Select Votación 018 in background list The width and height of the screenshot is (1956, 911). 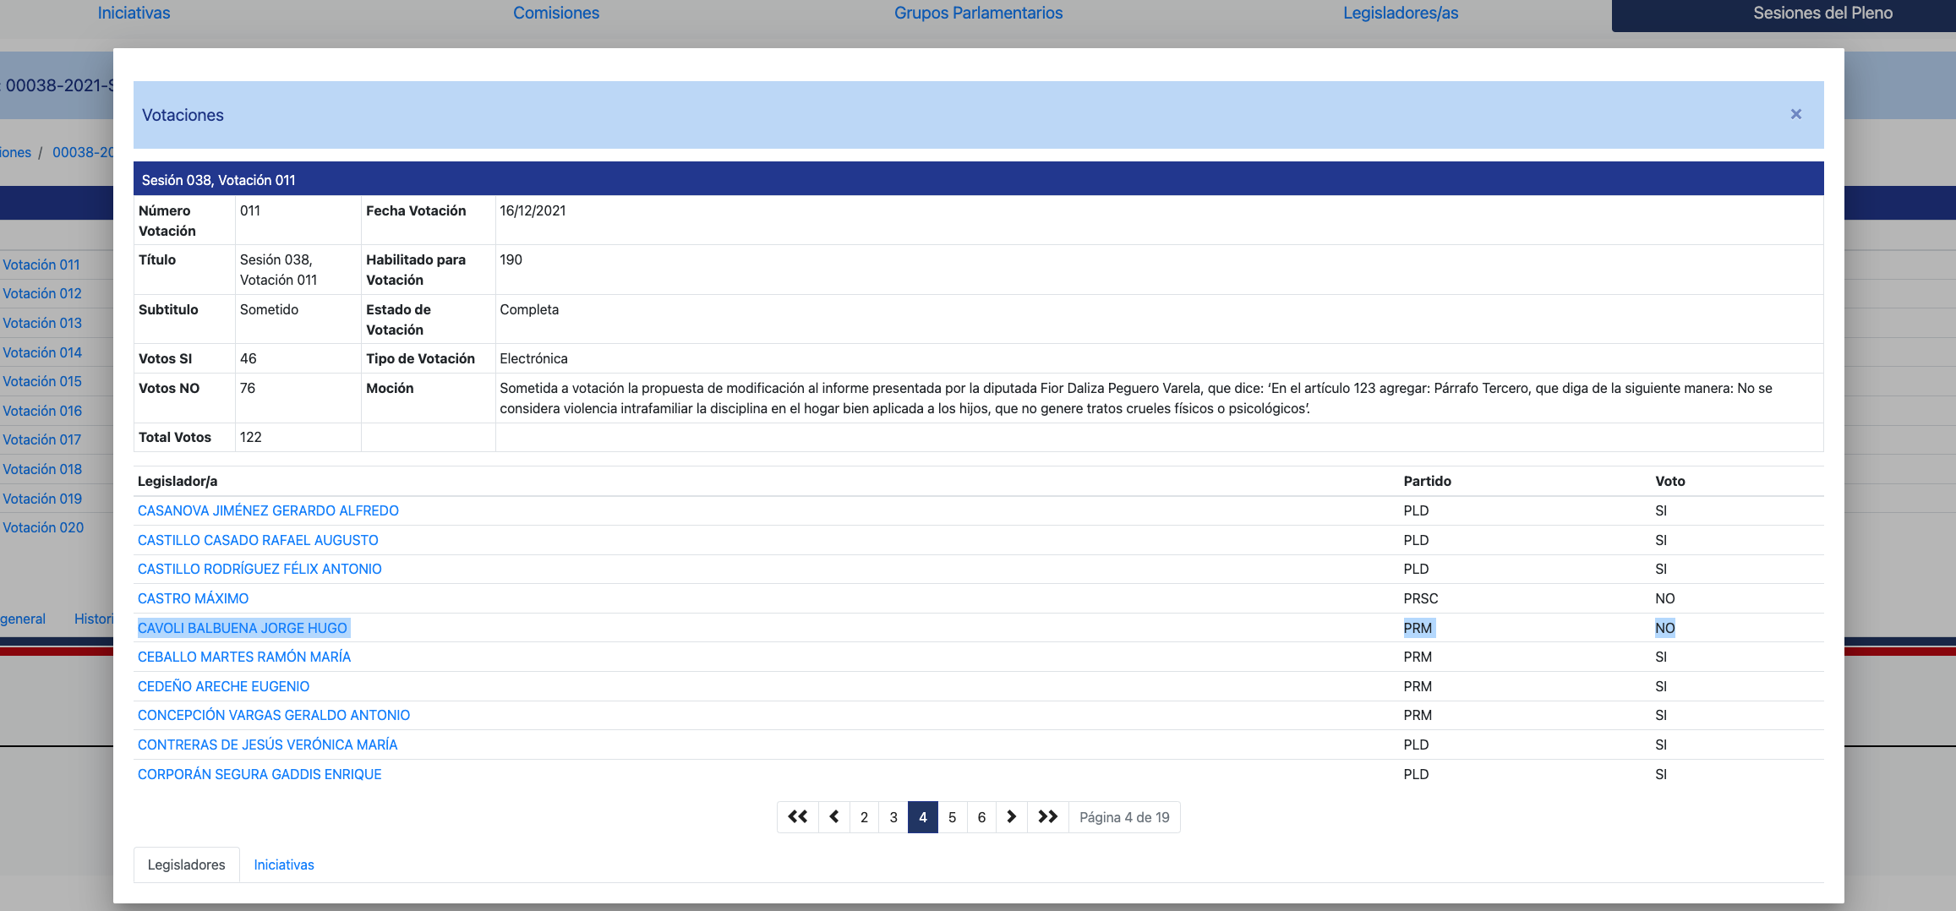pos(42,469)
